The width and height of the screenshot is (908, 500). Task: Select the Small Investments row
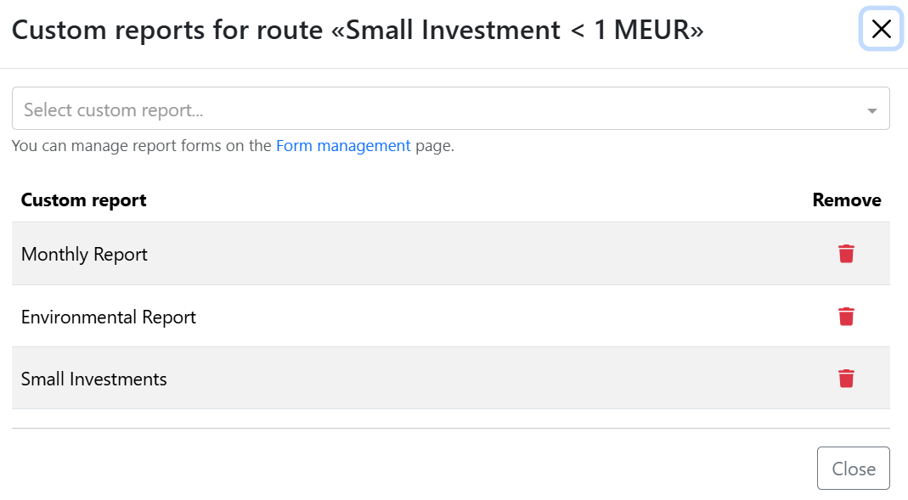pyautogui.click(x=450, y=379)
